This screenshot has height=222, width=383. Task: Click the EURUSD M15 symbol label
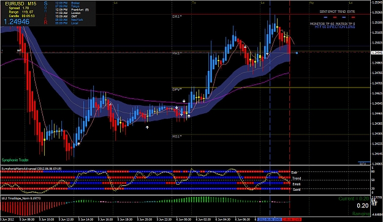(x=20, y=4)
